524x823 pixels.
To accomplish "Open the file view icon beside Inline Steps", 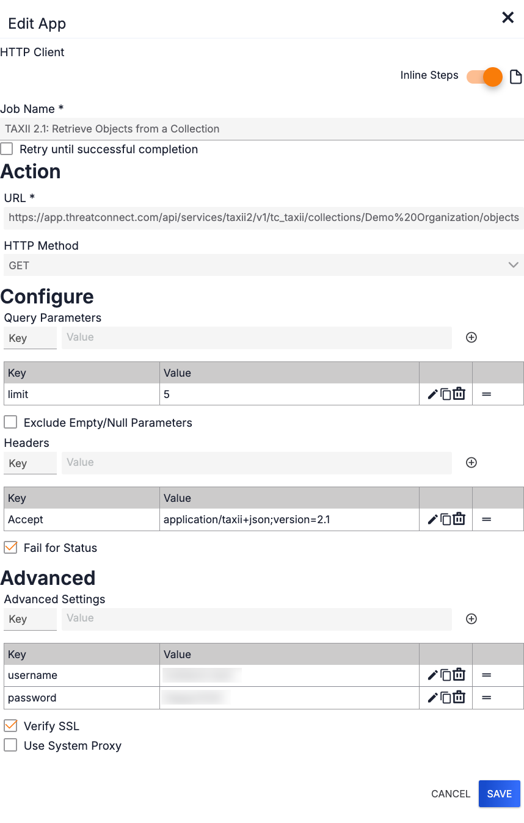I will (x=515, y=76).
